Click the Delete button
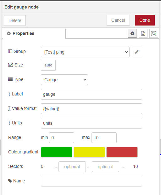161x195 pixels. [15, 20]
